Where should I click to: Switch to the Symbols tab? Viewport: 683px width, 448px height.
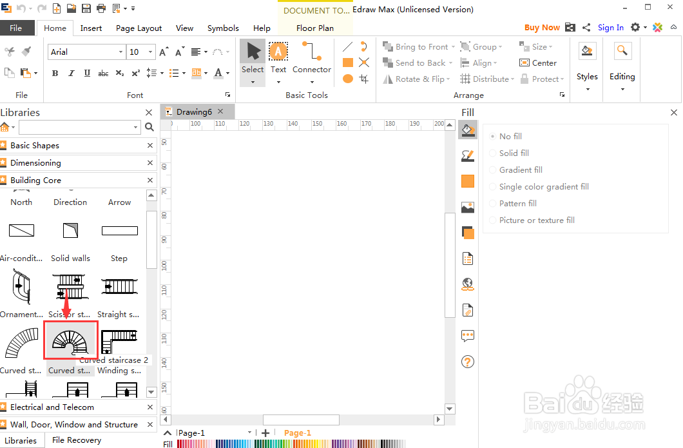(x=223, y=28)
